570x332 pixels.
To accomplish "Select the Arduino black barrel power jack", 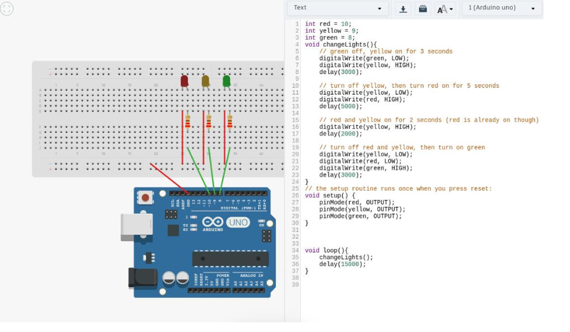I will point(142,278).
